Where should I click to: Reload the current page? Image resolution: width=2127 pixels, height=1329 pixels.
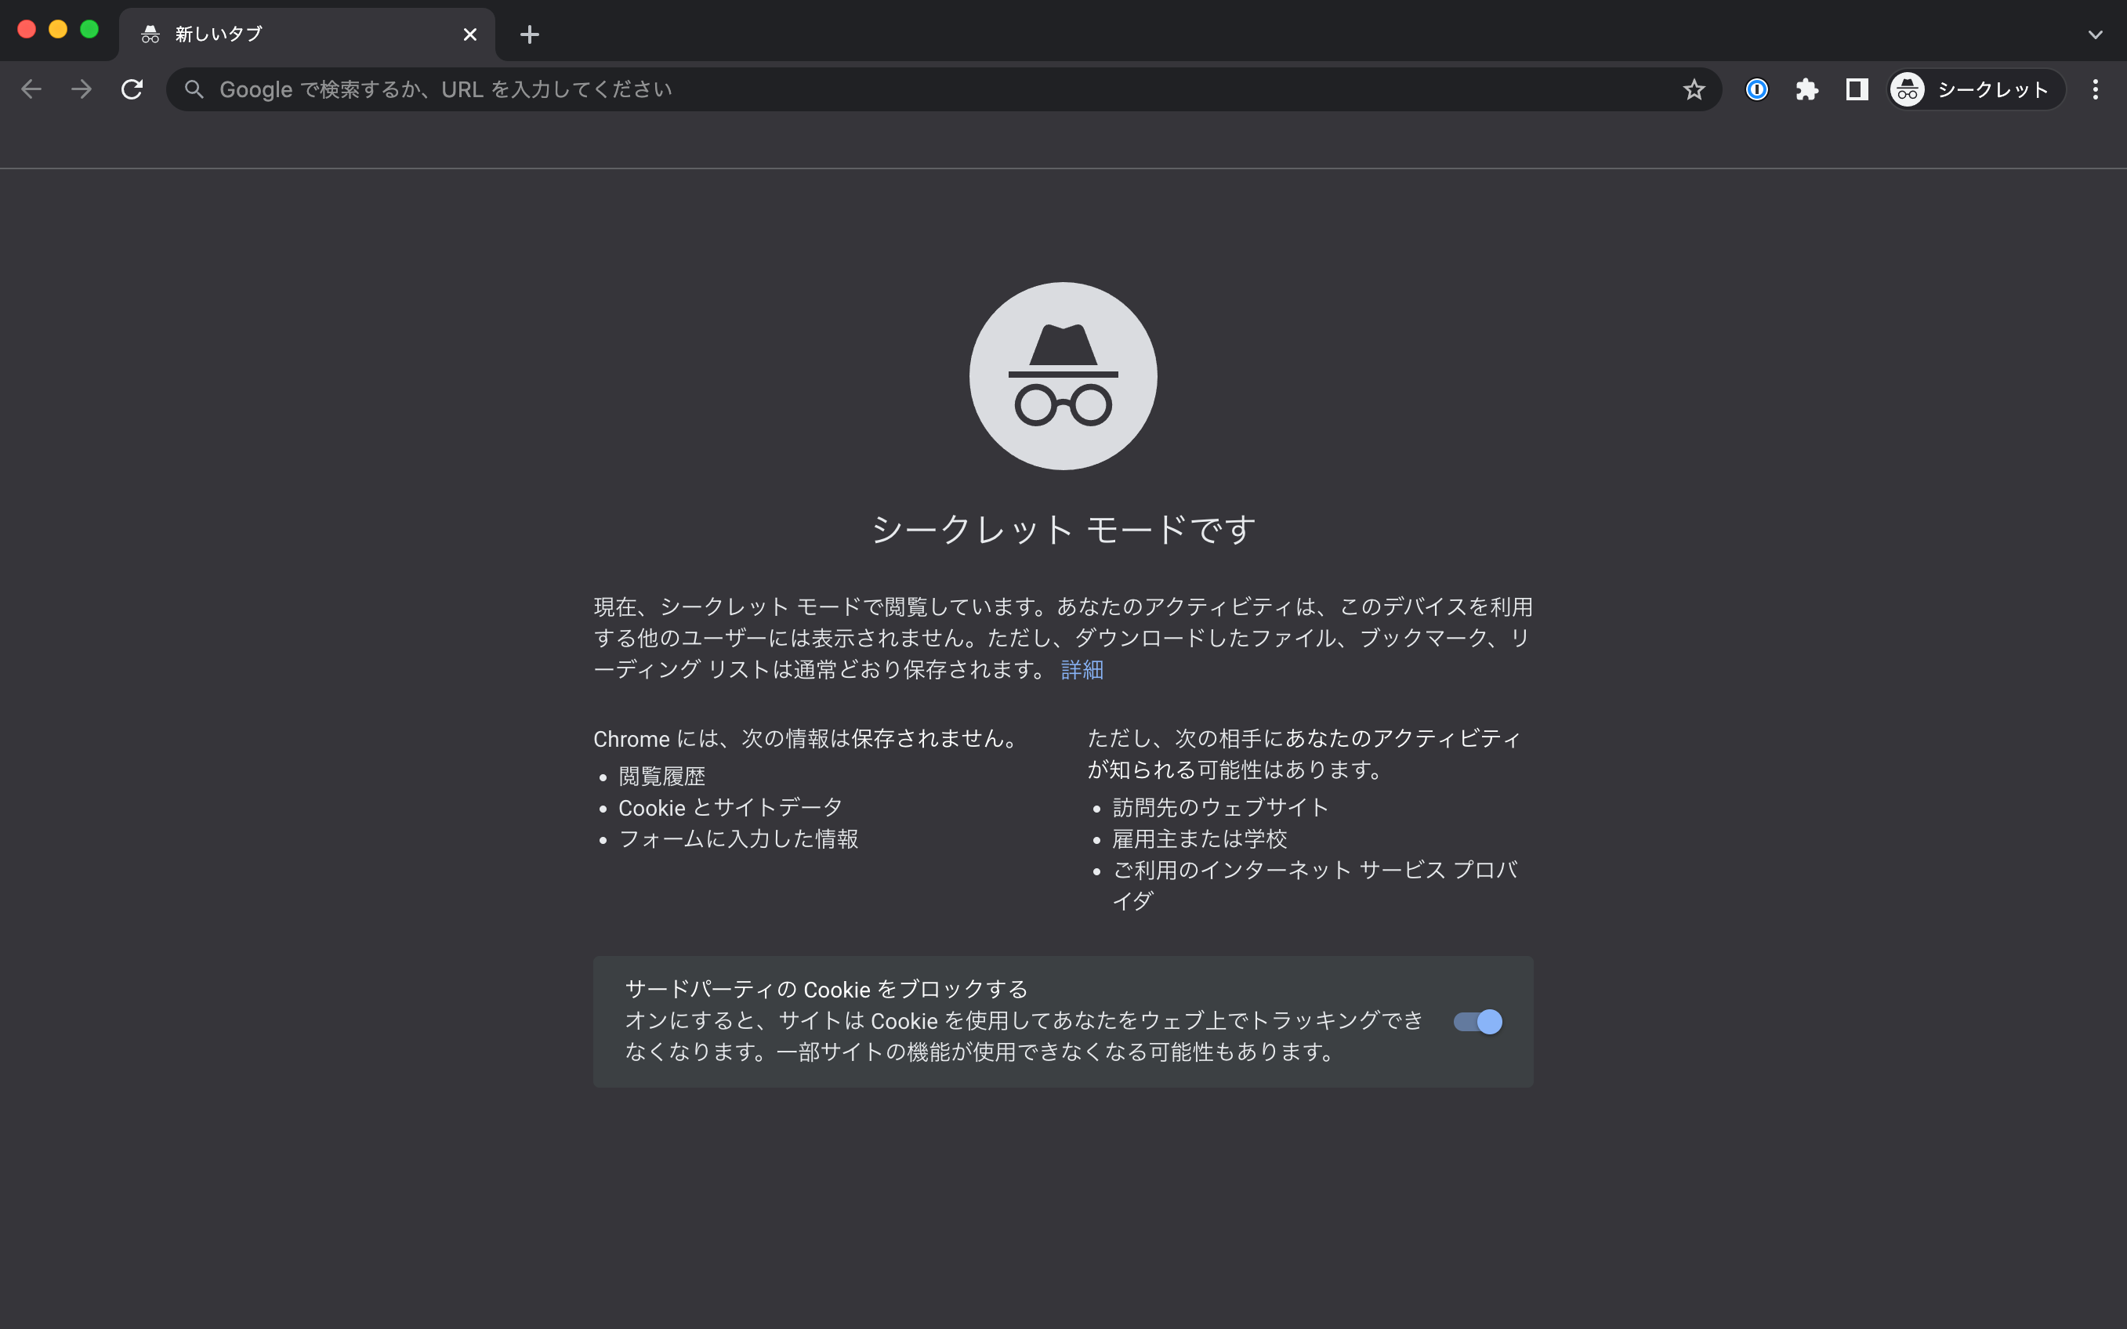coord(132,89)
